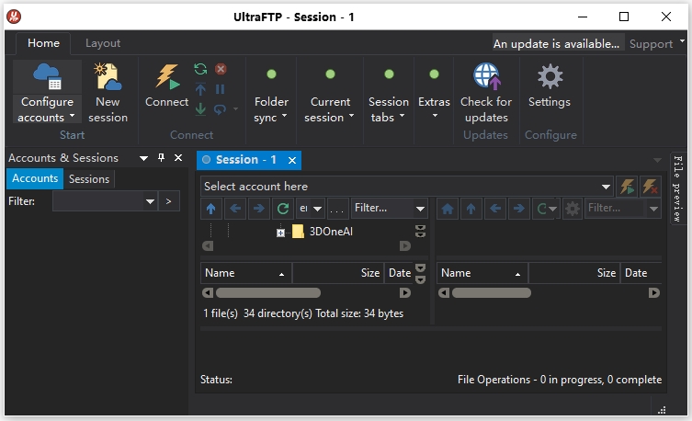Screen dimensions: 692x421
Task: Open the Support link
Action: pyautogui.click(x=651, y=43)
